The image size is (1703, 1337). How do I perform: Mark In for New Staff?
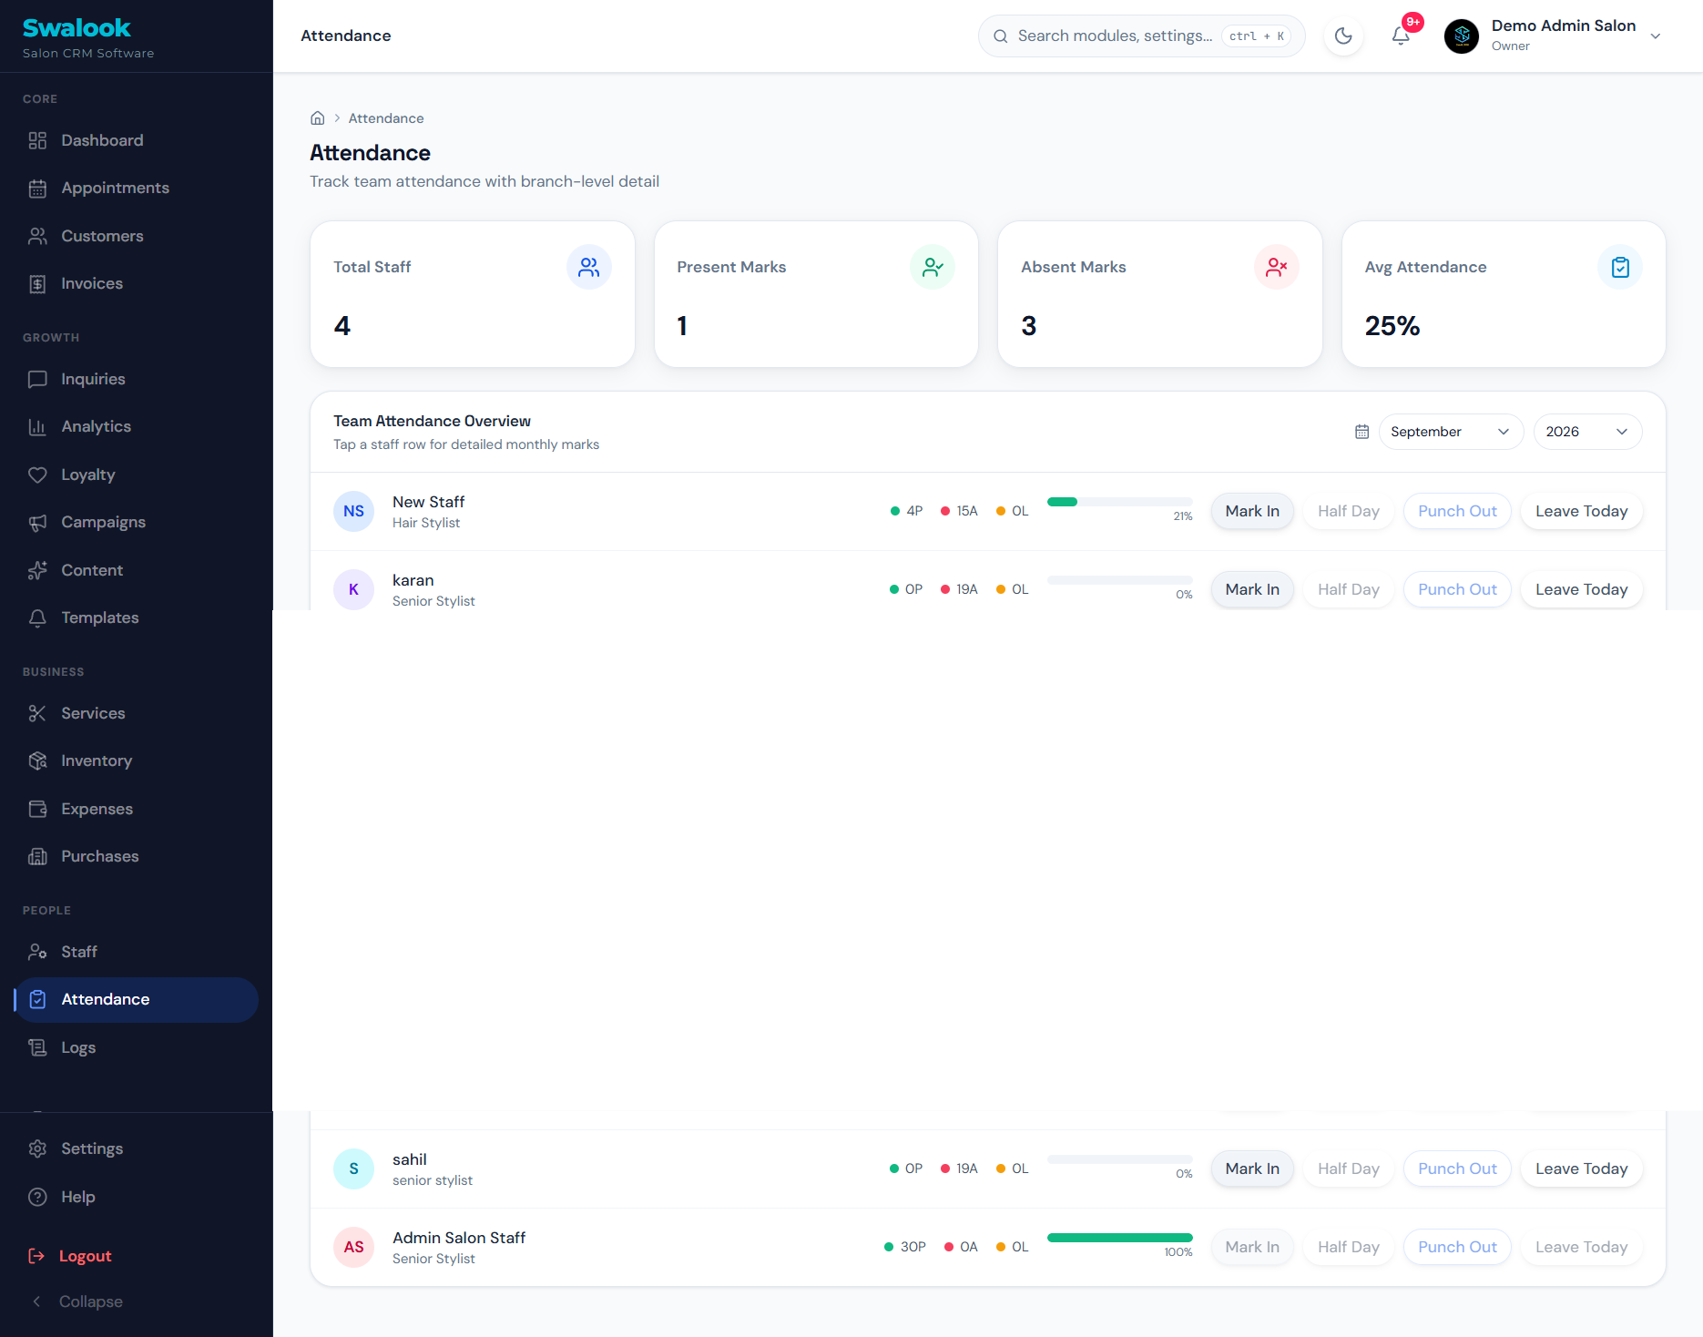[1252, 511]
